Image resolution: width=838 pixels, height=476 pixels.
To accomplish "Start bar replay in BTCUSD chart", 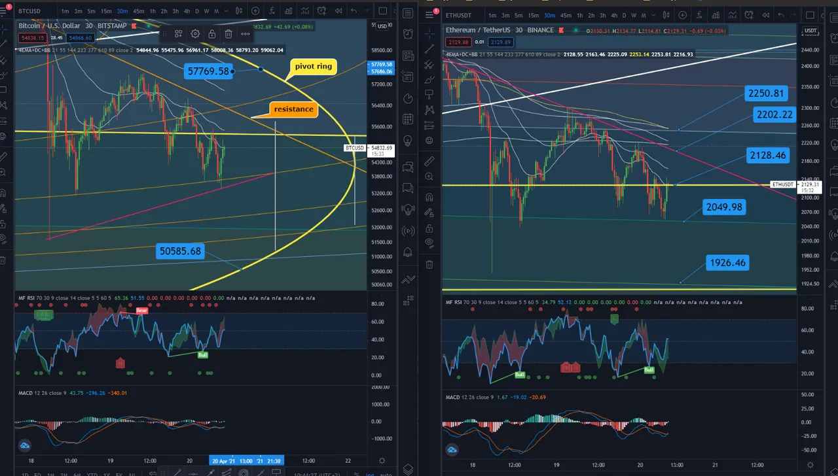I will point(338,11).
